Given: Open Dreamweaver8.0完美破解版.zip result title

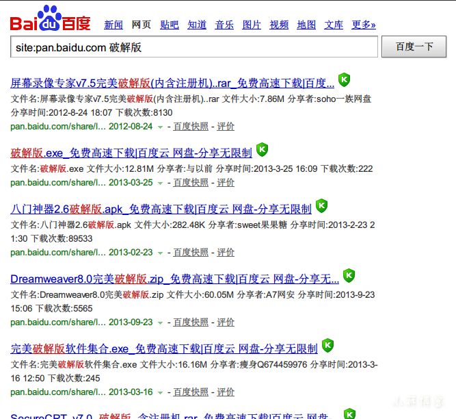Looking at the screenshot, I should pyautogui.click(x=174, y=279).
